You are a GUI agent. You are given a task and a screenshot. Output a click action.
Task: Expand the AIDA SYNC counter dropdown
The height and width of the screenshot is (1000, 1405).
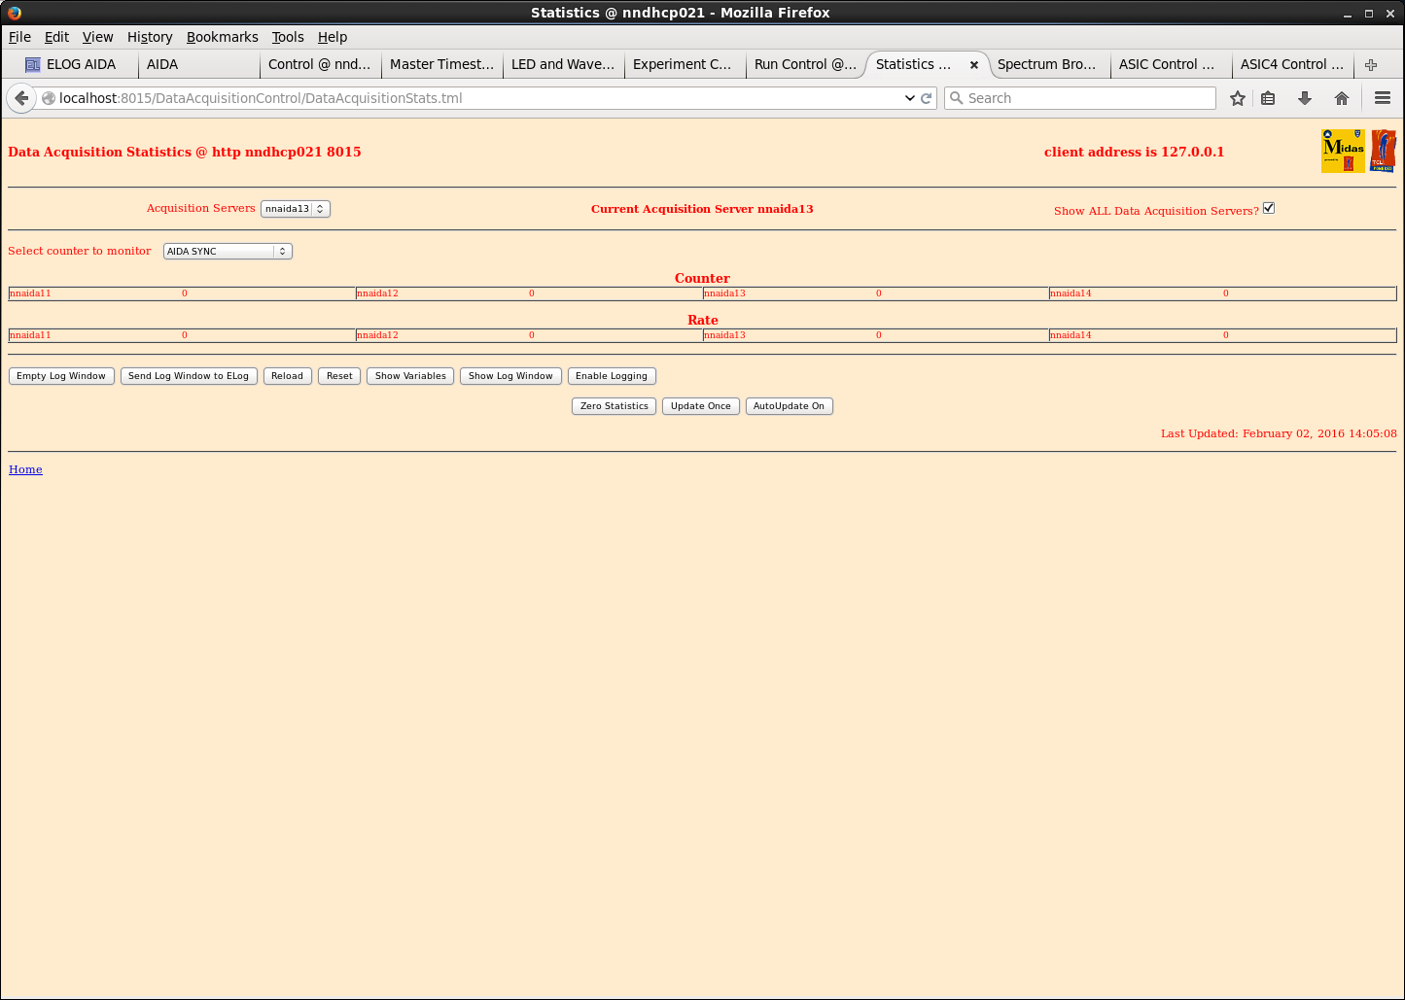228,252
